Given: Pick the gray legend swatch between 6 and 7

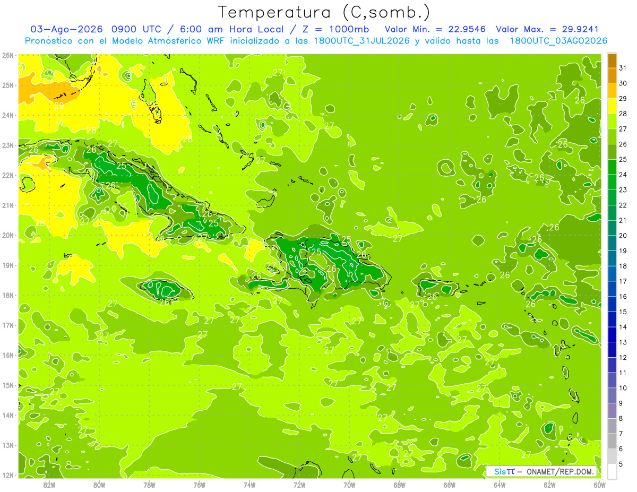Looking at the screenshot, I should pos(612,442).
